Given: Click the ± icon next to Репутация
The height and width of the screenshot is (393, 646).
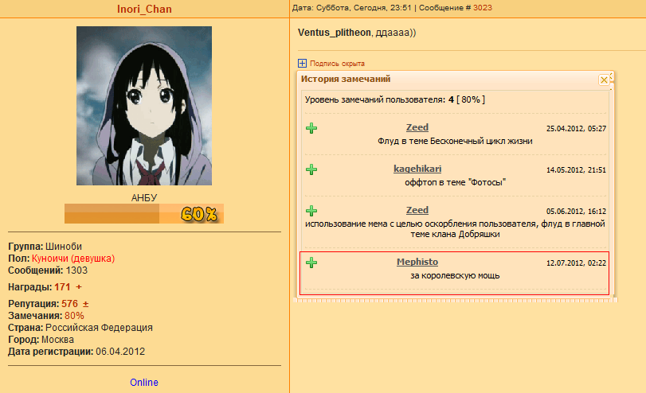Looking at the screenshot, I should 86,304.
